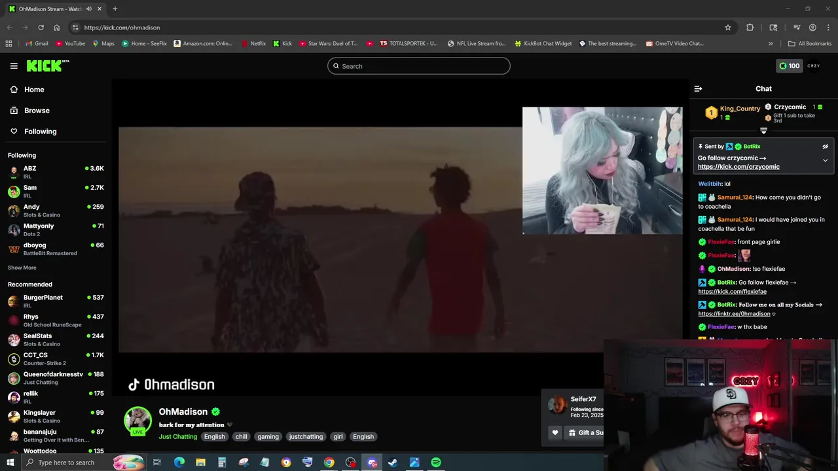
Task: Open rellik IRL recommended channel
Action: (x=56, y=397)
